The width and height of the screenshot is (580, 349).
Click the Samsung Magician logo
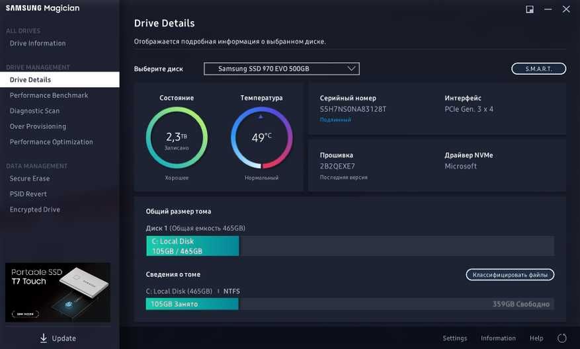pos(42,8)
